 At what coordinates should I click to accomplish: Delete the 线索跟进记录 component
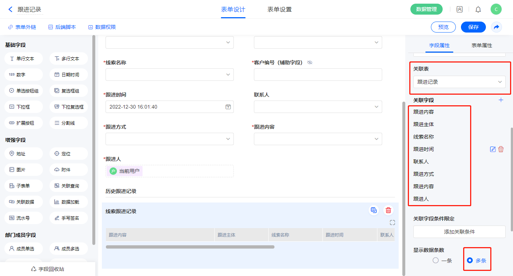(388, 210)
